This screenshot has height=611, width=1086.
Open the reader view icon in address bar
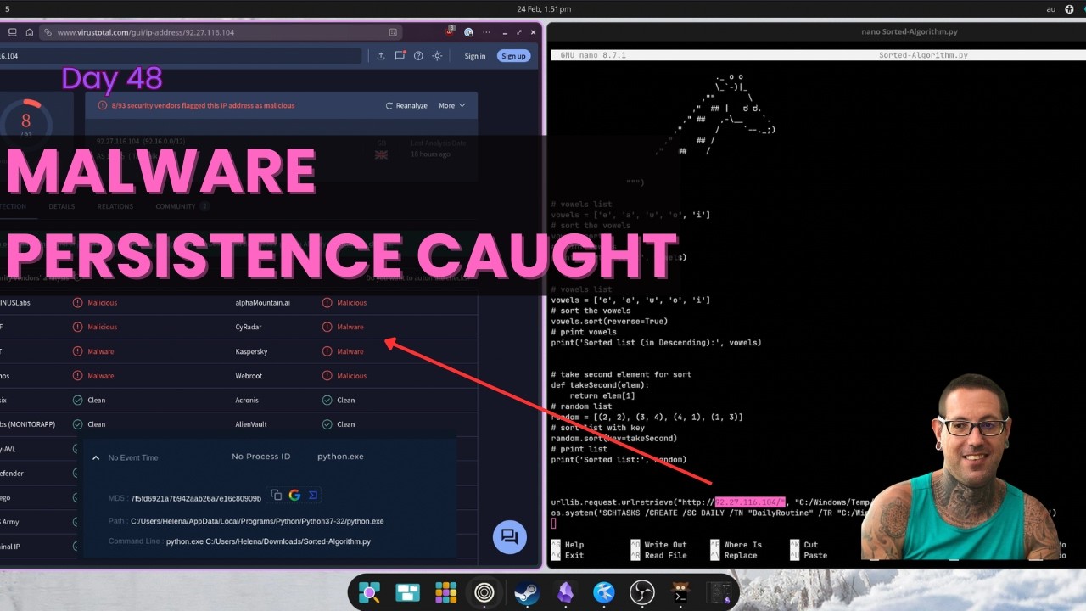point(393,32)
